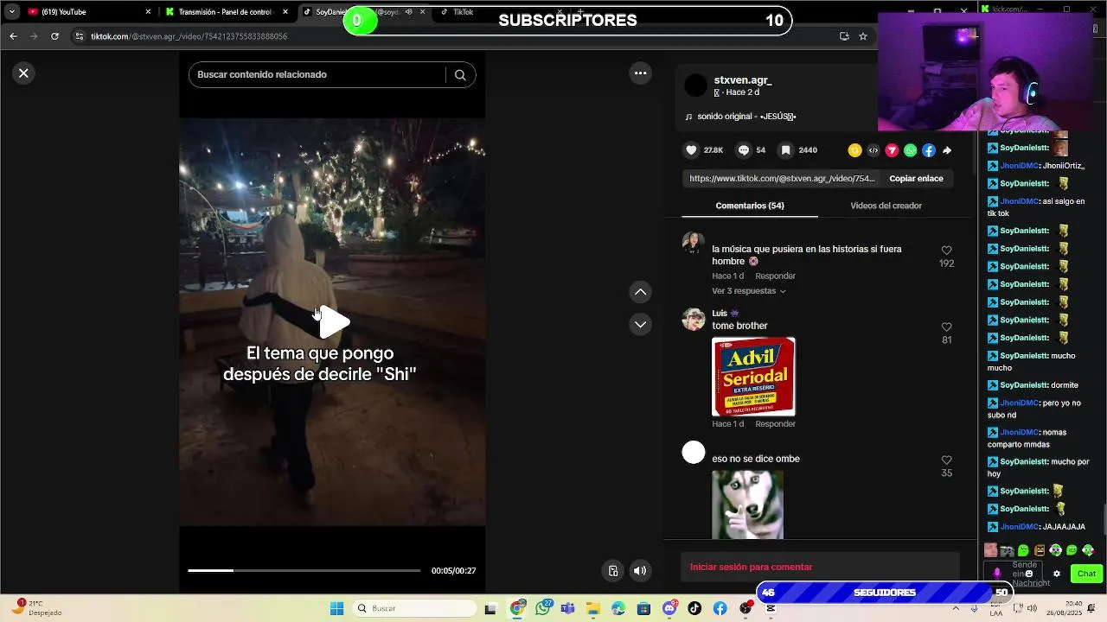Screen dimensions: 1107x622
Task: Open WhatsApp from the taskbar
Action: pyautogui.click(x=543, y=608)
